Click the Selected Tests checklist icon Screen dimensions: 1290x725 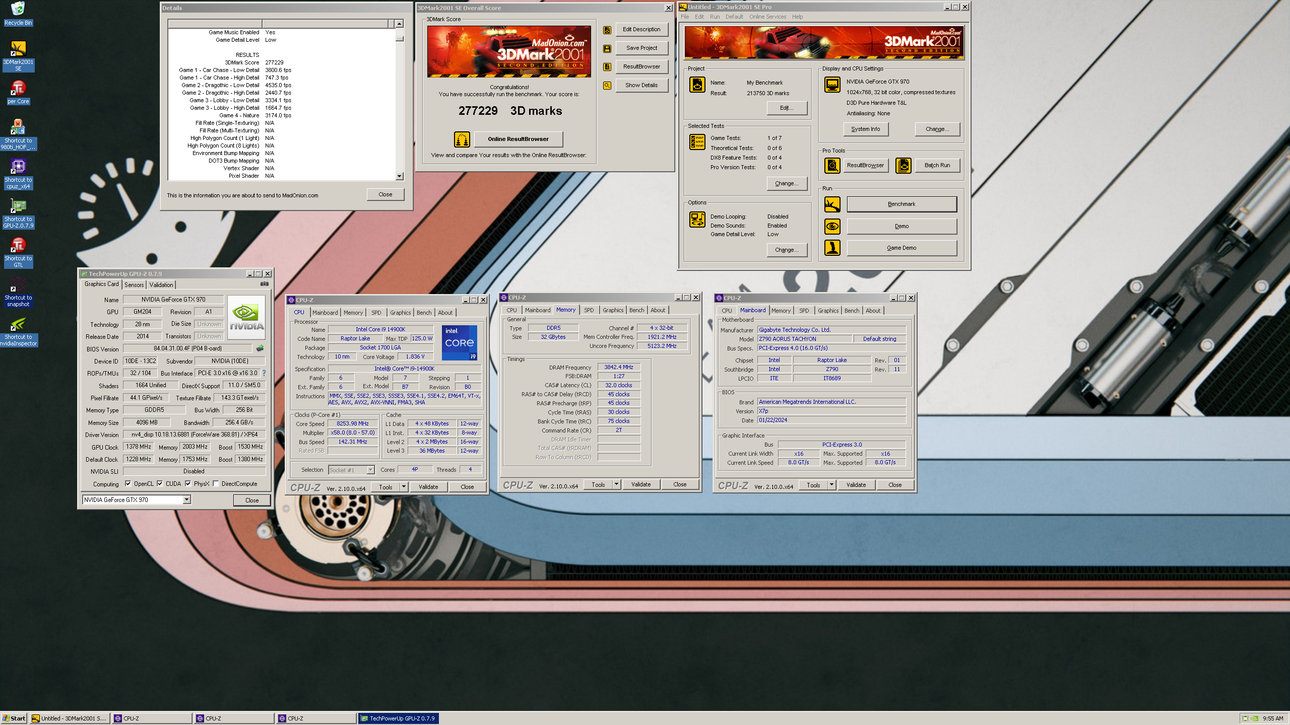click(697, 142)
